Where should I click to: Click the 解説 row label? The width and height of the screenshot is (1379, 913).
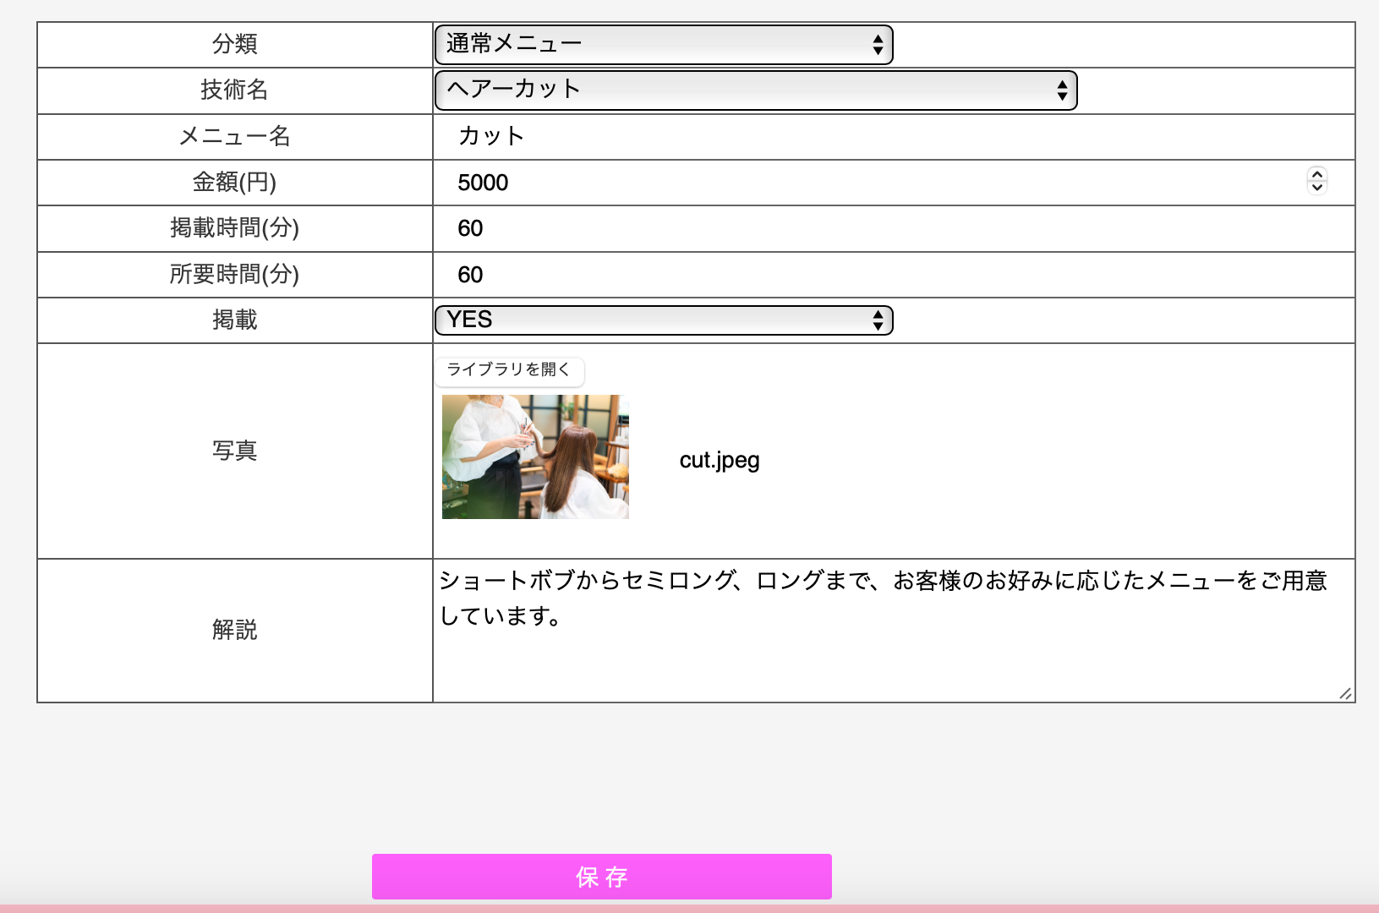(234, 630)
